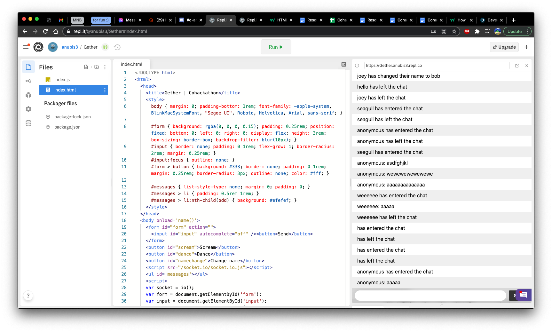The height and width of the screenshot is (332, 552).
Task: Click the add folder icon in Files
Action: click(x=97, y=67)
